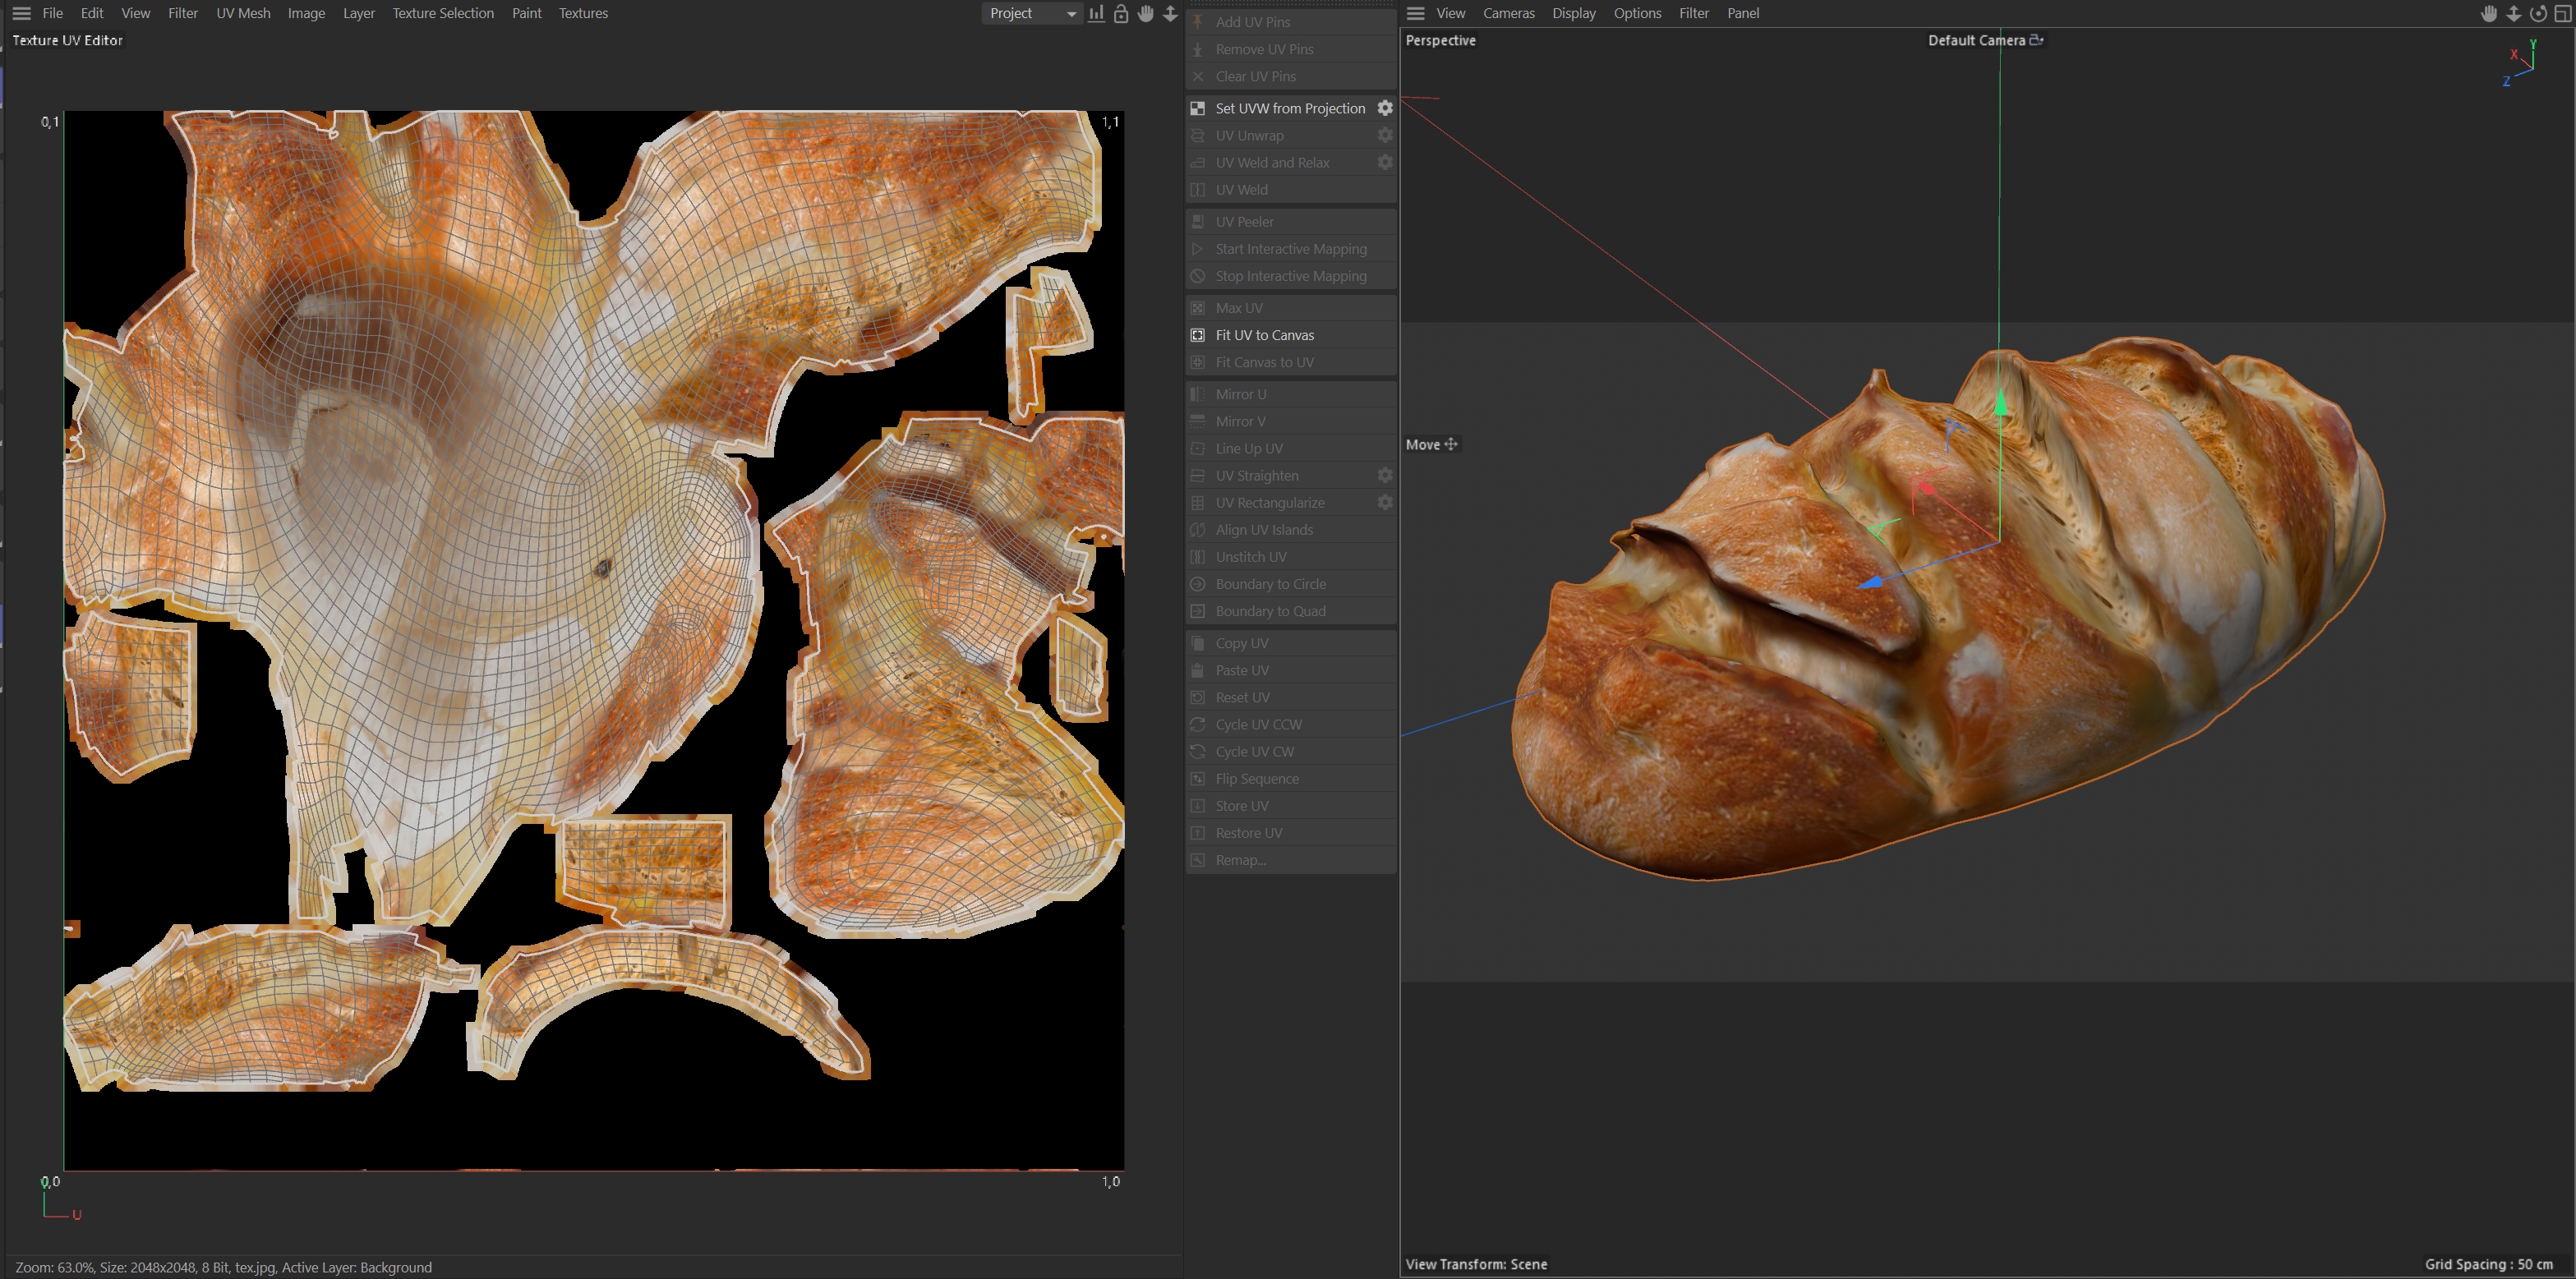
Task: Toggle the lock icon next to Project
Action: (1120, 13)
